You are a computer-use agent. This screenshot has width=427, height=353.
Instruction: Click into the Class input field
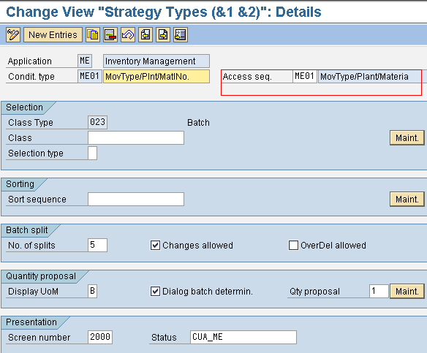[136, 137]
